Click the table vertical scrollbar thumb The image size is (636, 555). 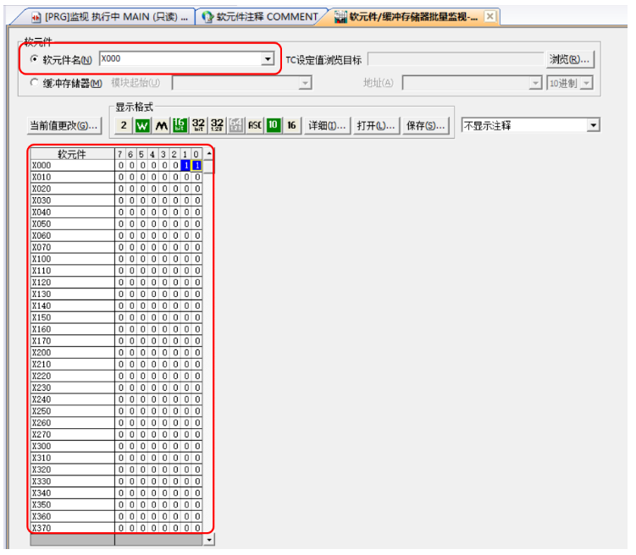[208, 167]
